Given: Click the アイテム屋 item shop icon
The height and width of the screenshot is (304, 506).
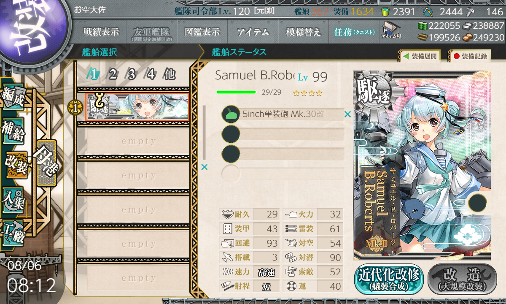Looking at the screenshot, I should (x=391, y=30).
